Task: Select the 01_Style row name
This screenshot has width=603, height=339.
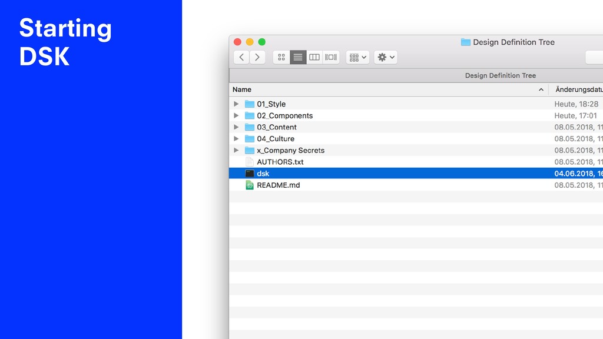Action: pyautogui.click(x=271, y=104)
